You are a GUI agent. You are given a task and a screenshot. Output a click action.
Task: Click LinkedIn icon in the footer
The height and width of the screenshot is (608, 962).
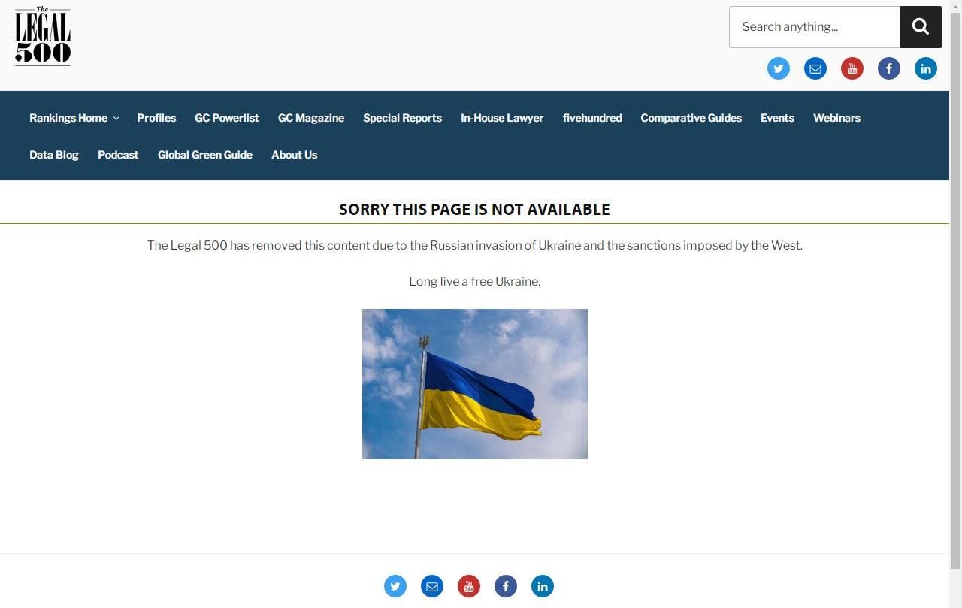point(543,586)
